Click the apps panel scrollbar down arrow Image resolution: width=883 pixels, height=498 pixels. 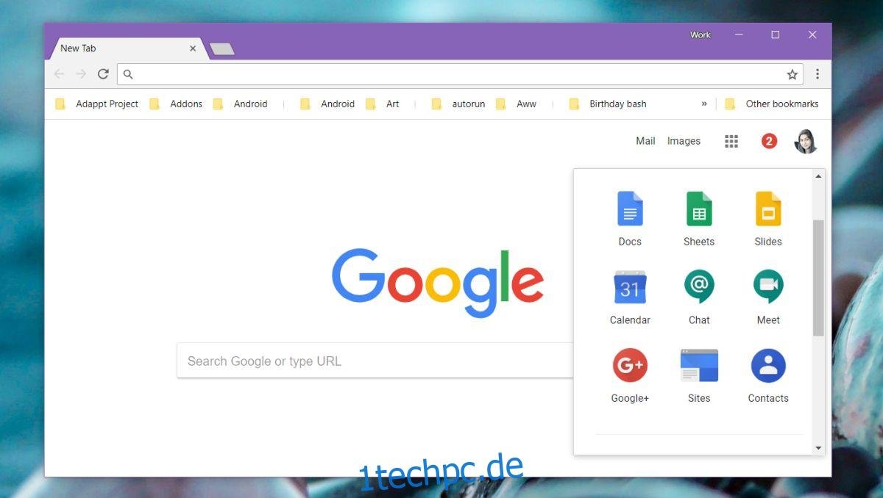pos(818,447)
